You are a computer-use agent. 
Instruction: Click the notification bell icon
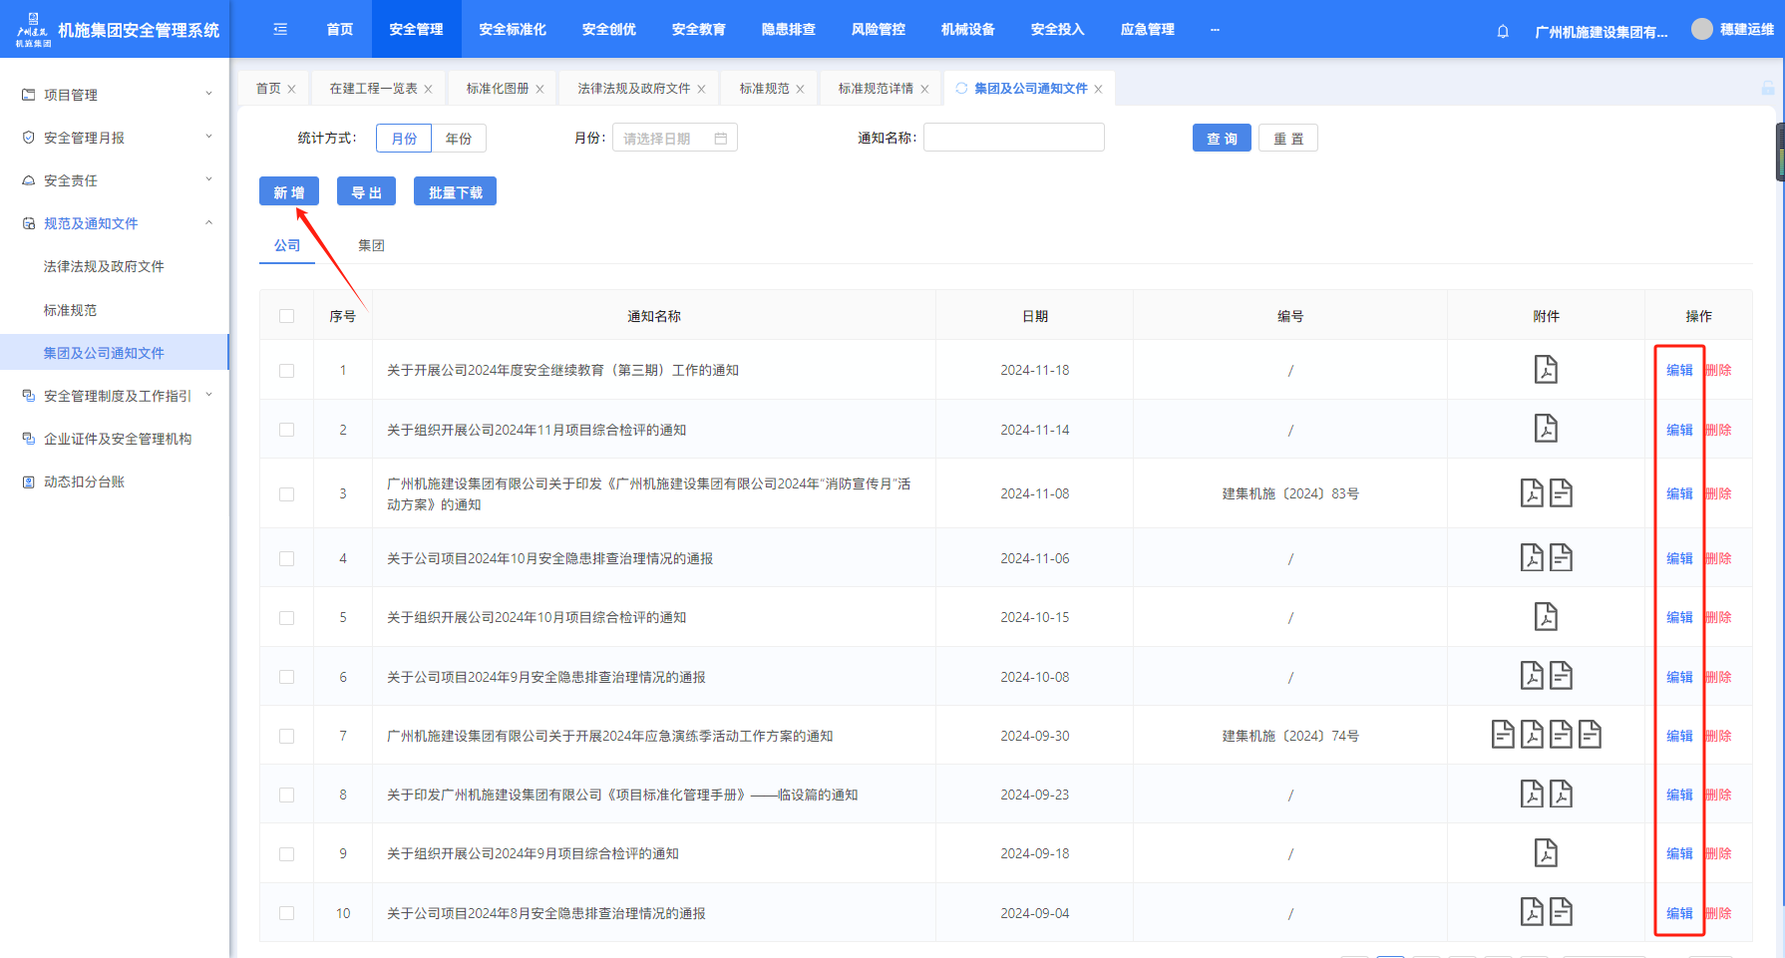1503,31
